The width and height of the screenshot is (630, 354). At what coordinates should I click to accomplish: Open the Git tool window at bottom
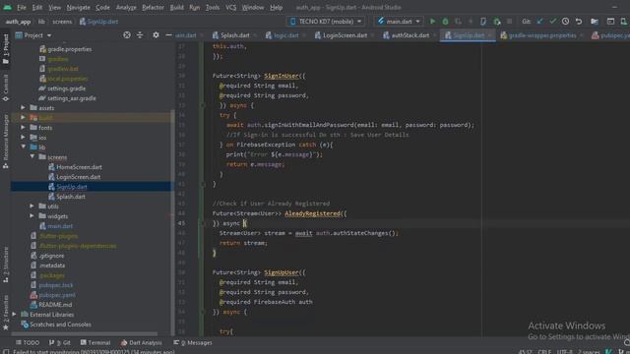point(59,342)
